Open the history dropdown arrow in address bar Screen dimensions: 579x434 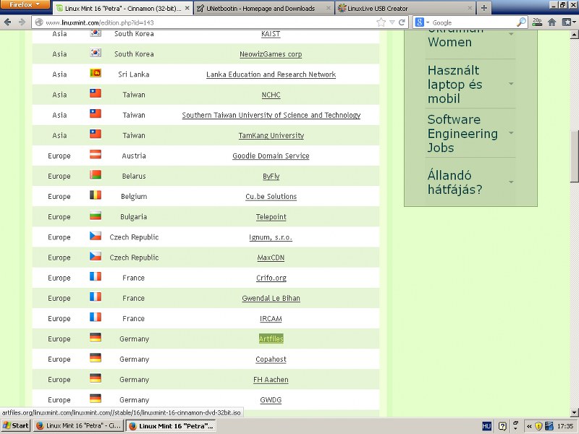click(x=392, y=22)
